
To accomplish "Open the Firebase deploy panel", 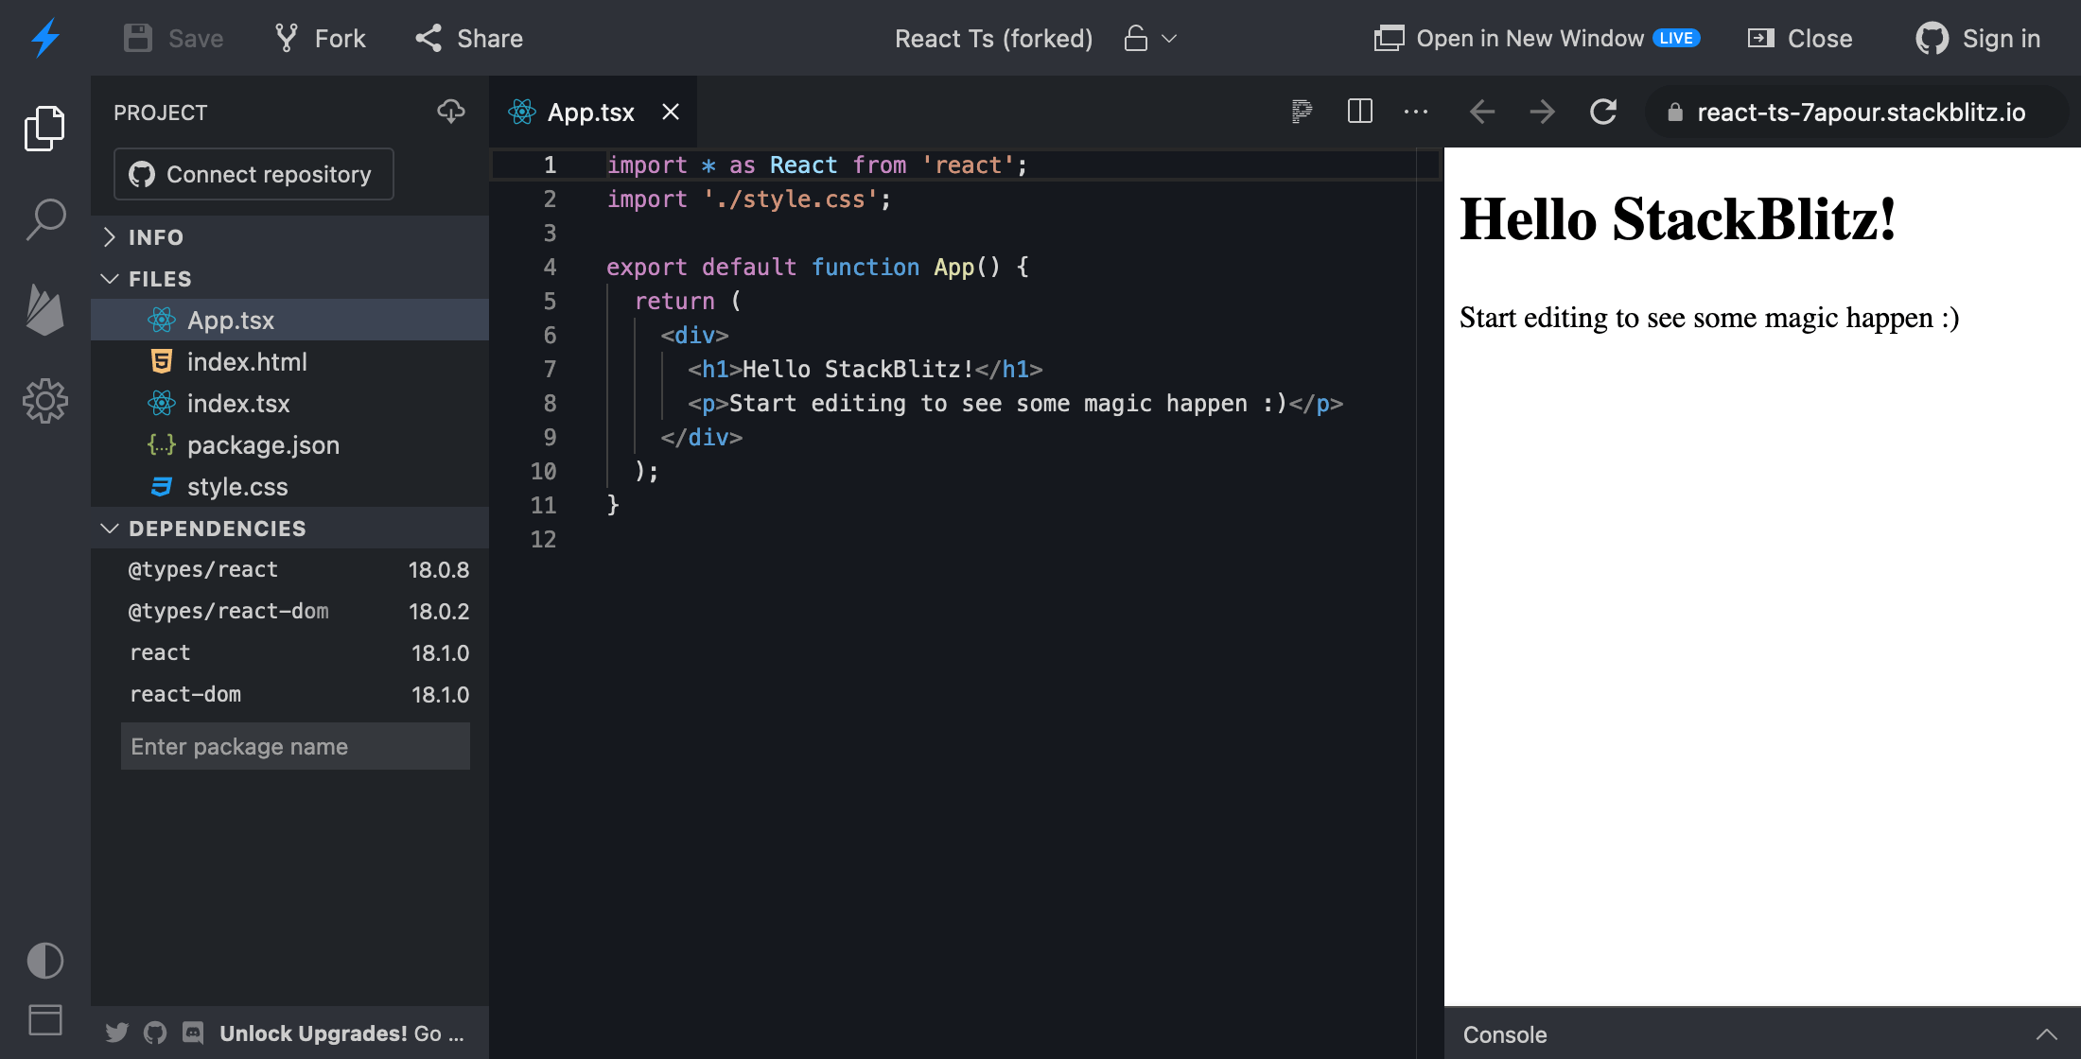I will pos(44,310).
